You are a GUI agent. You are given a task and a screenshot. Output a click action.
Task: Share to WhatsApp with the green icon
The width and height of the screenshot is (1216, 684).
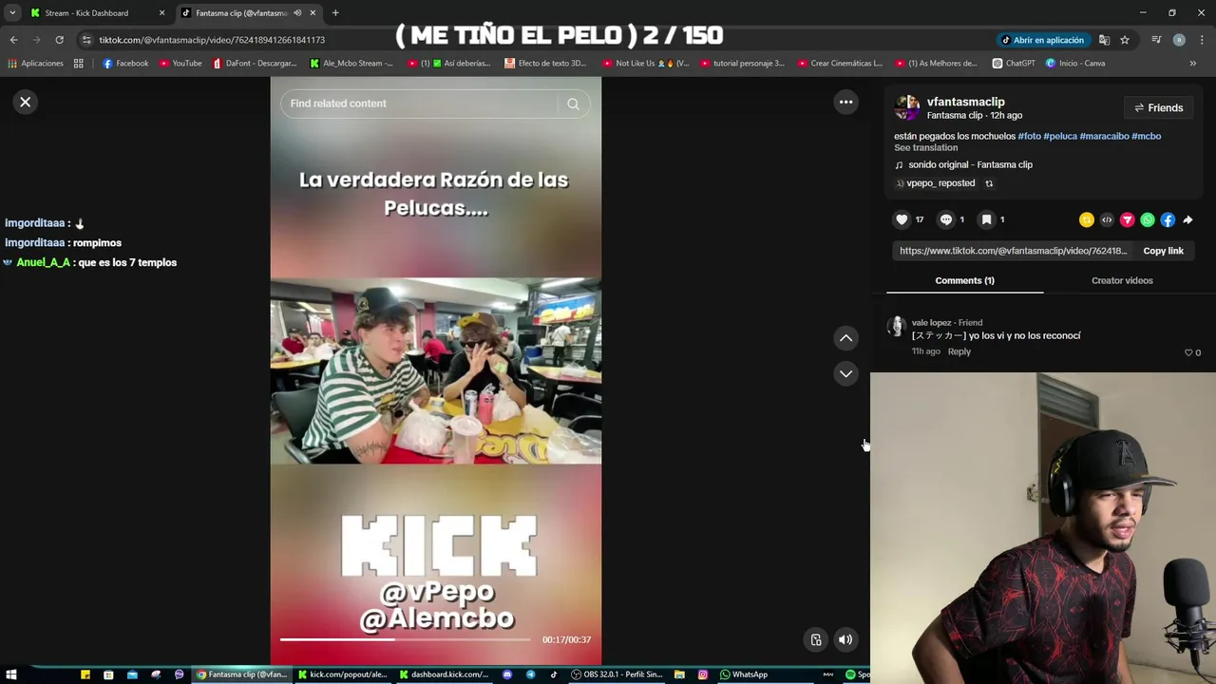point(1148,219)
